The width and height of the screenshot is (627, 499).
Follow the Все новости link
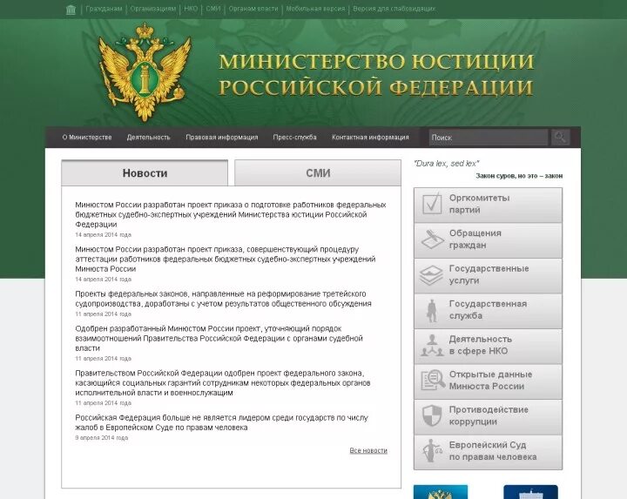(368, 450)
